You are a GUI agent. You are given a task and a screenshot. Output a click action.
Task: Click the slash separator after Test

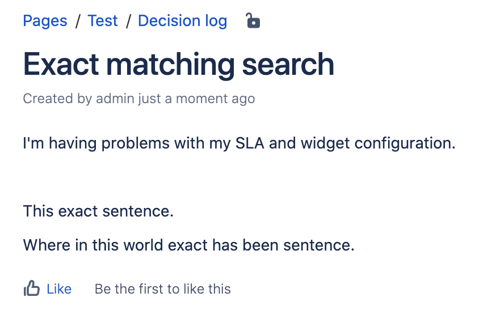[x=128, y=21]
